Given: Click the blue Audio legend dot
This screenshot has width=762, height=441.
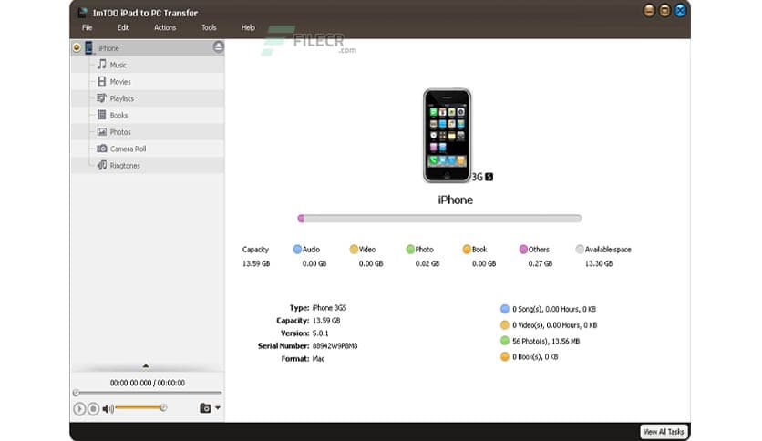Looking at the screenshot, I should 297,249.
